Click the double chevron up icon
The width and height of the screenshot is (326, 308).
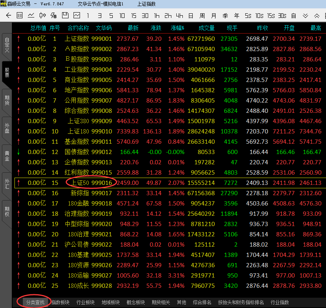(316, 16)
